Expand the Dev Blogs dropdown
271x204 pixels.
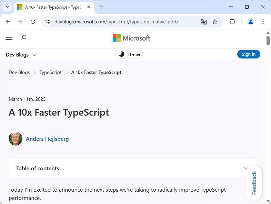point(21,55)
